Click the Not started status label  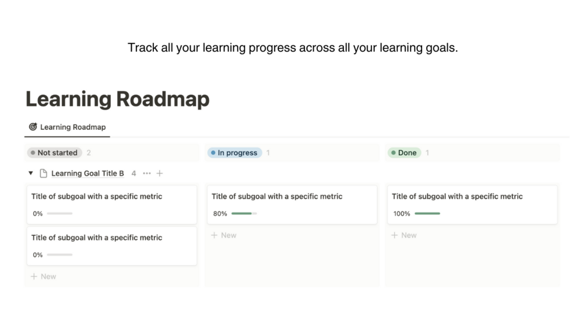pos(54,153)
